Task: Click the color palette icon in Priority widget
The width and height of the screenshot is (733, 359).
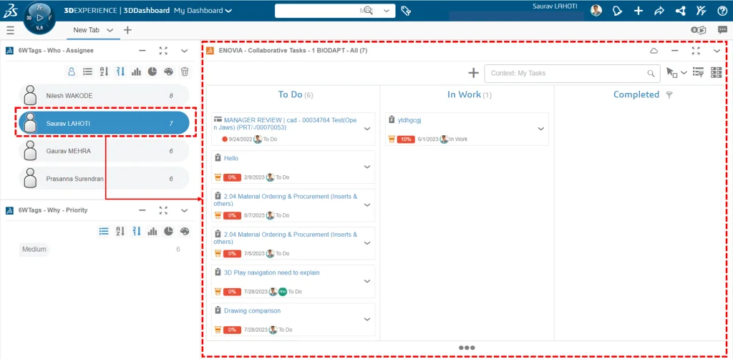Action: [x=185, y=231]
